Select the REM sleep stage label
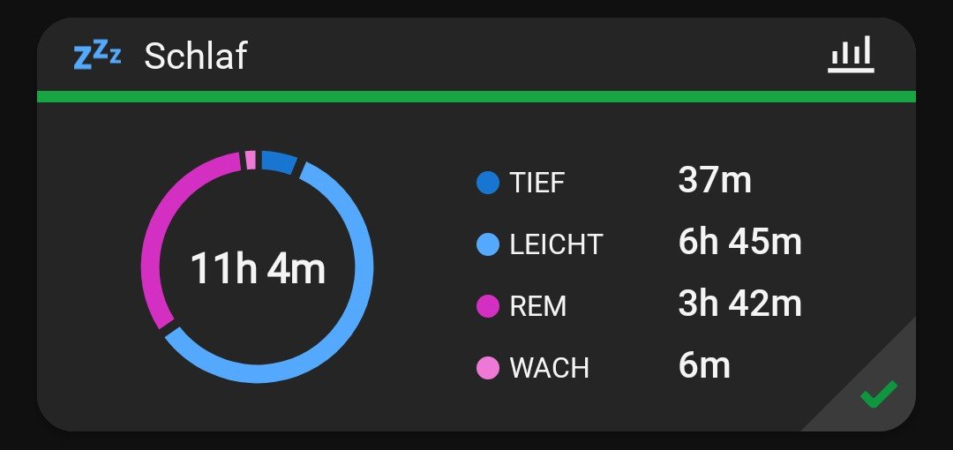This screenshot has height=450, width=953. coord(538,306)
